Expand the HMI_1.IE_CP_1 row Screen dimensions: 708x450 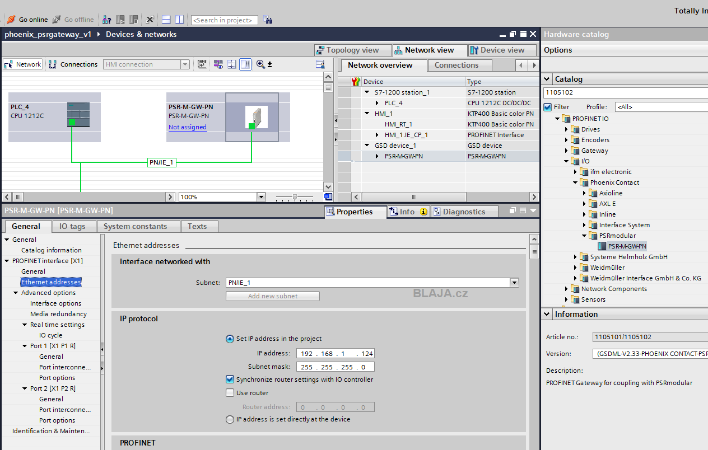click(x=377, y=135)
